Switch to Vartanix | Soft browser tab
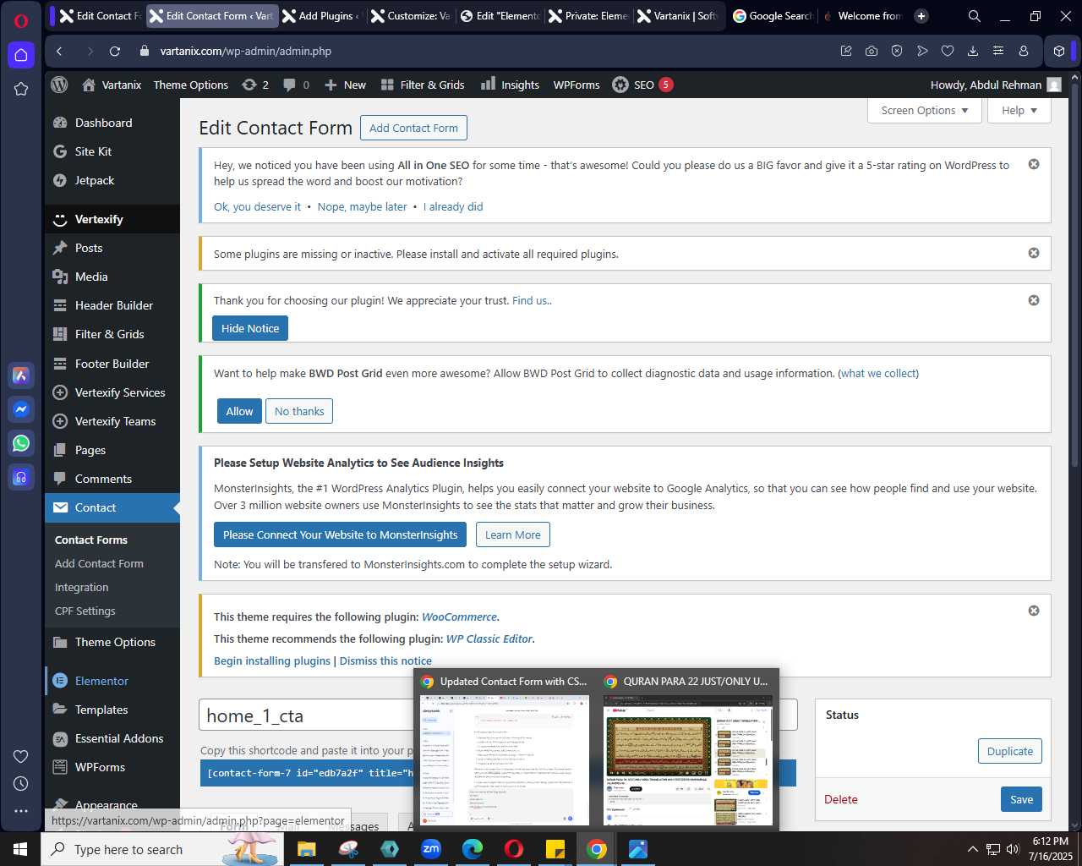 click(x=678, y=16)
